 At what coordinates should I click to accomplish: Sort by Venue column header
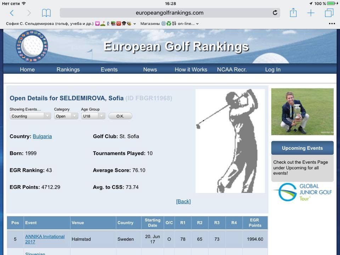93,223
